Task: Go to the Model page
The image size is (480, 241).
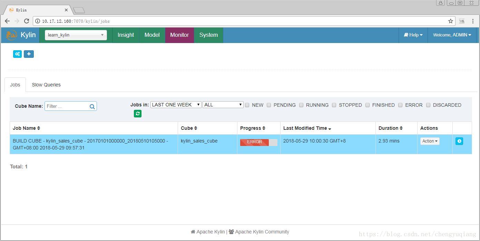Action: click(x=152, y=35)
